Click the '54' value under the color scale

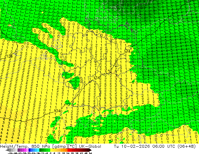click(x=90, y=153)
